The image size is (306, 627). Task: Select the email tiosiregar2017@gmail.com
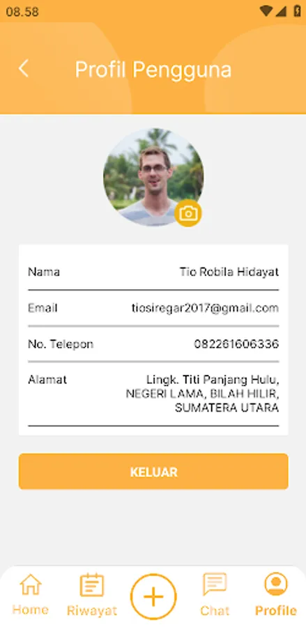[205, 309]
